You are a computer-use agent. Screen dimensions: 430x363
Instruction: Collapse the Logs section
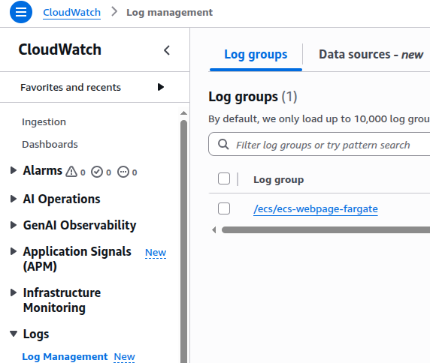point(14,334)
